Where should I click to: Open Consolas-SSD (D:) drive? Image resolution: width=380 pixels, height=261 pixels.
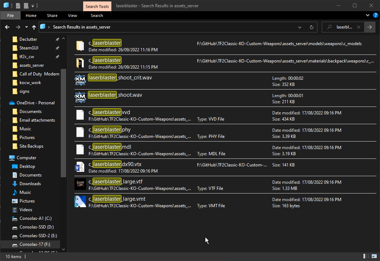point(37,227)
